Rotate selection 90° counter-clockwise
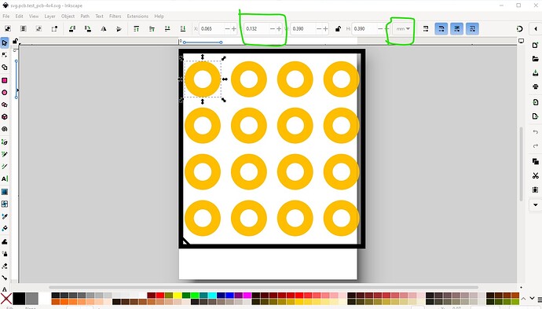 [x=72, y=29]
